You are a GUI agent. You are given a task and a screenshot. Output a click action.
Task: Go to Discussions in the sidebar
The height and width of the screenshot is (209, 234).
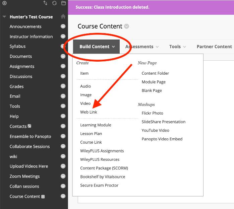click(21, 76)
